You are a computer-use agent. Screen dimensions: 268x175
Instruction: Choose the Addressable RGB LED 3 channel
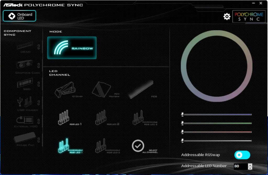[x=145, y=118]
